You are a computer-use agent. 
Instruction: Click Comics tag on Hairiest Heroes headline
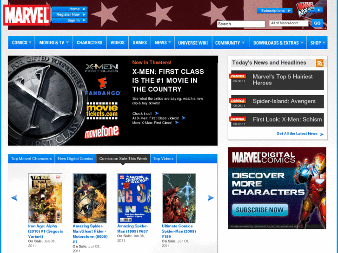tap(238, 76)
